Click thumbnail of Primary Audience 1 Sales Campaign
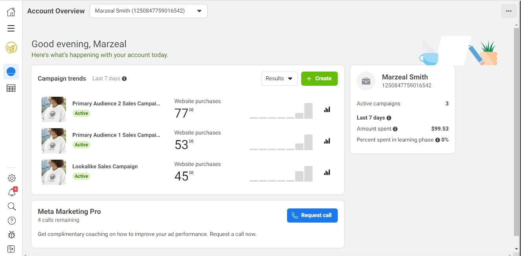Image resolution: width=521 pixels, height=256 pixels. point(54,141)
